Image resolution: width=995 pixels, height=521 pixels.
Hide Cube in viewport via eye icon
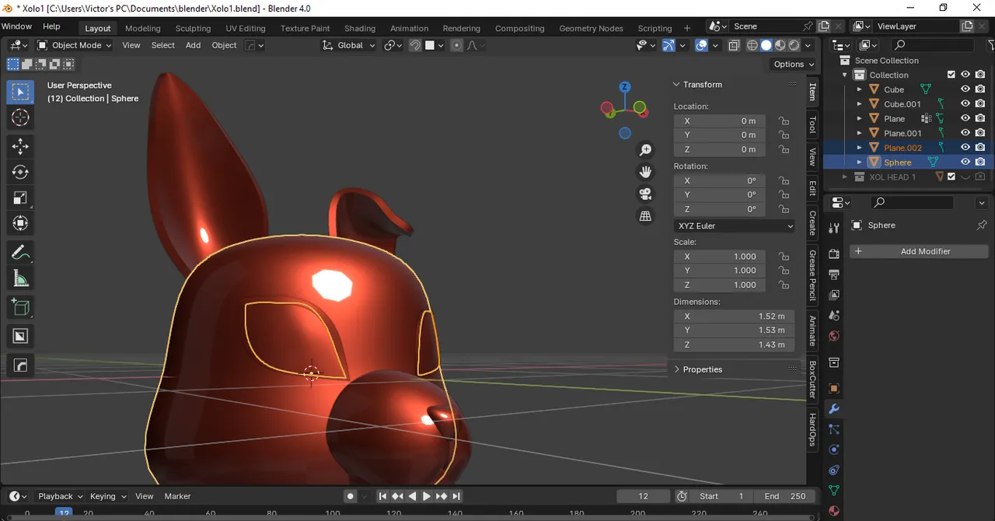point(965,89)
